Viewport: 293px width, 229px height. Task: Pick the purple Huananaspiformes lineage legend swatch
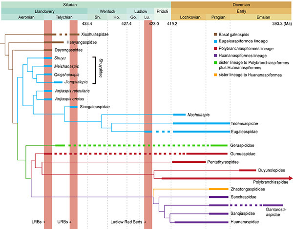point(216,56)
